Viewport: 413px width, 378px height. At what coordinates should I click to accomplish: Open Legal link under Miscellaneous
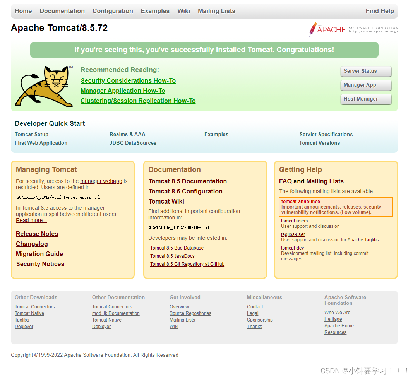point(253,313)
